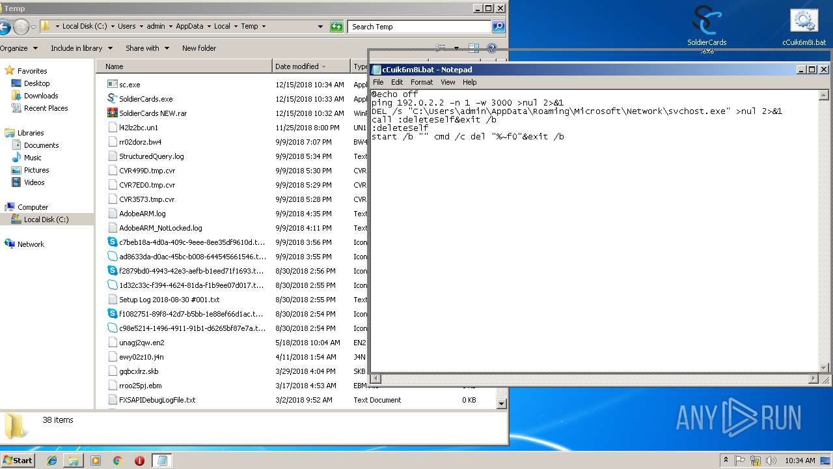Click Local Disk (C:) breadcrumb
The height and width of the screenshot is (469, 833).
pos(85,27)
